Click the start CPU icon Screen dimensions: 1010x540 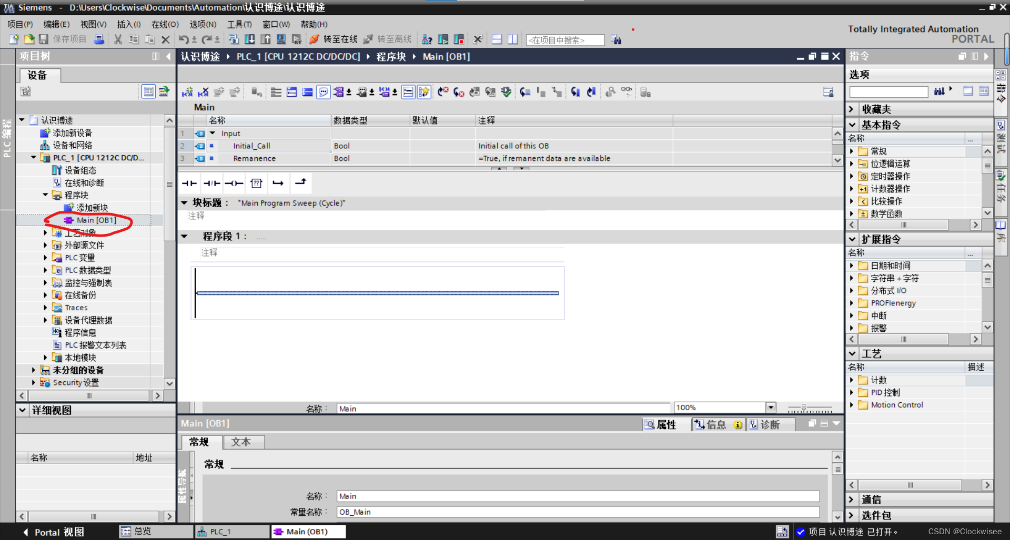(443, 39)
